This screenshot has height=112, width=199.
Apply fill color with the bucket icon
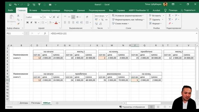[50, 22]
